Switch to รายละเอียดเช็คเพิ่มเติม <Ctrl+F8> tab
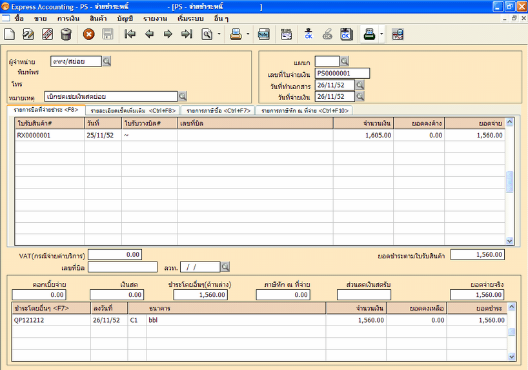528x370 pixels. pos(133,110)
